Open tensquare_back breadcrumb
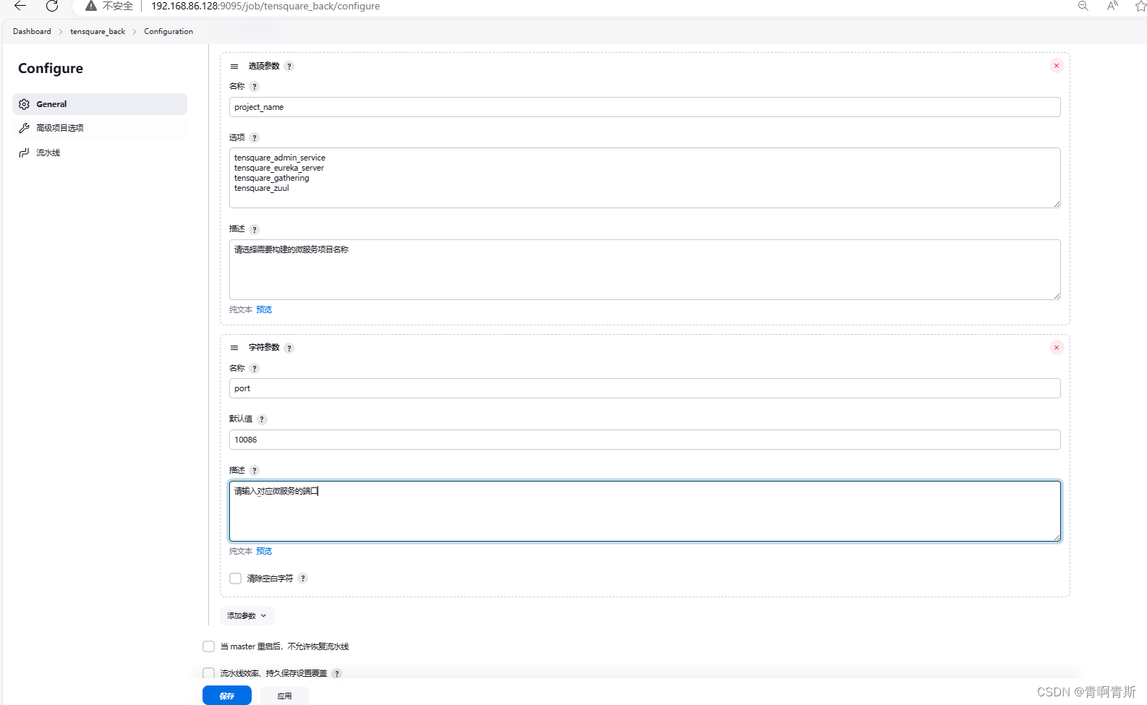Screen dimensions: 1147x705 coord(98,32)
